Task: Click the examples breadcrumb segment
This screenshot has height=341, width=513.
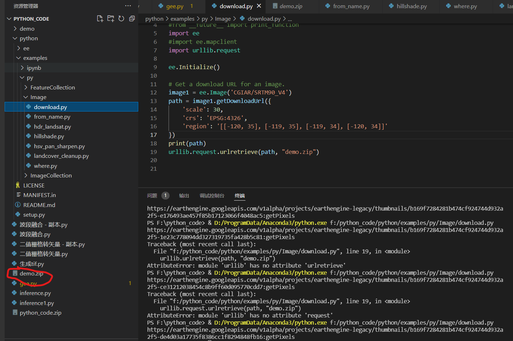Action: (182, 19)
